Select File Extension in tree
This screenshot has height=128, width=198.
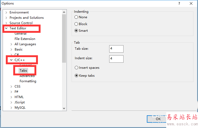[25, 39]
